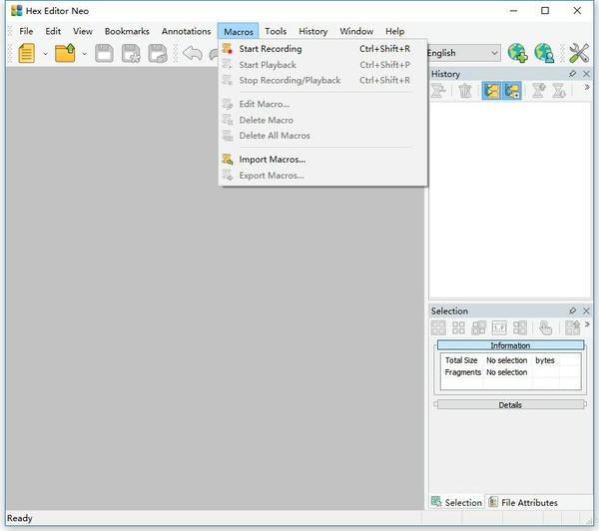Screen dimensions: 599x531
Task: Expand History toolbar overflow chevron
Action: click(587, 87)
